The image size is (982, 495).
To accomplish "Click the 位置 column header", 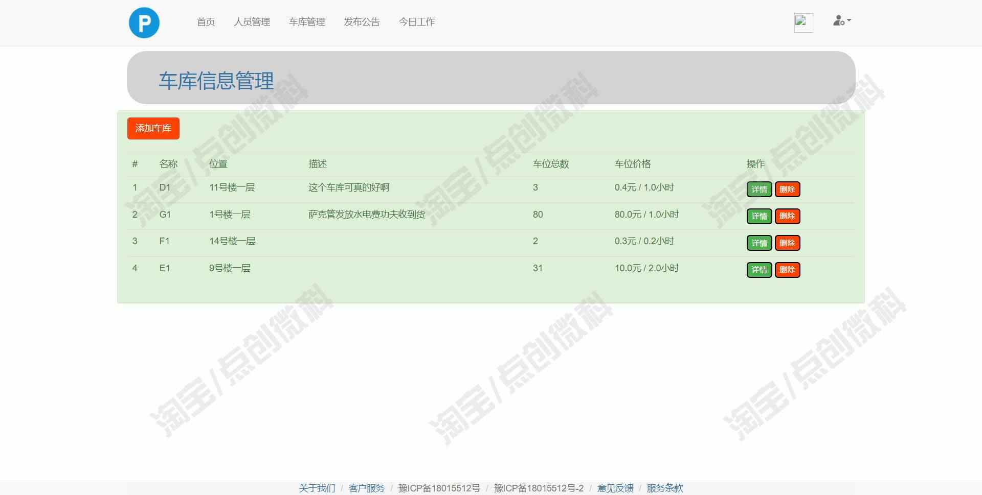I will point(218,164).
